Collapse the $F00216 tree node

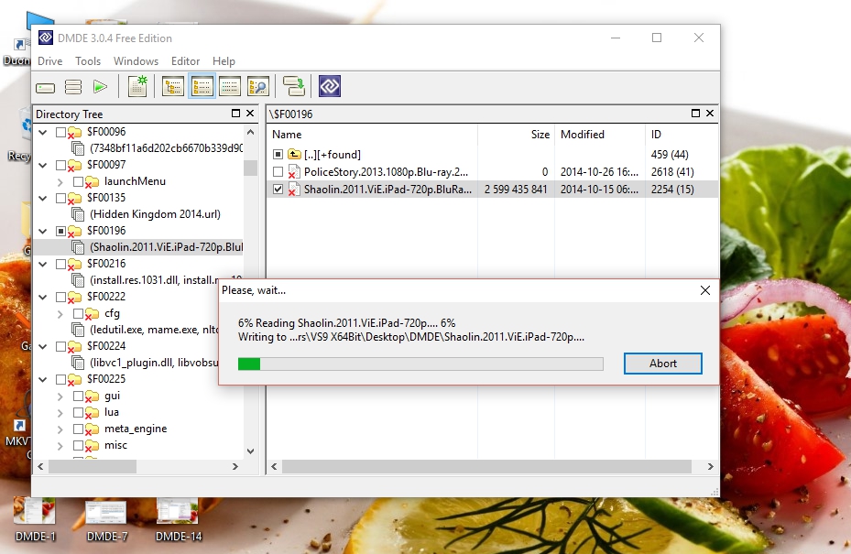43,265
